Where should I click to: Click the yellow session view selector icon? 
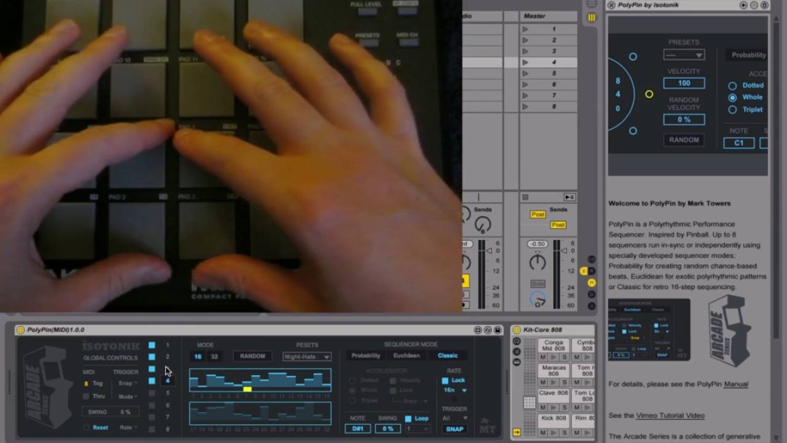591,18
